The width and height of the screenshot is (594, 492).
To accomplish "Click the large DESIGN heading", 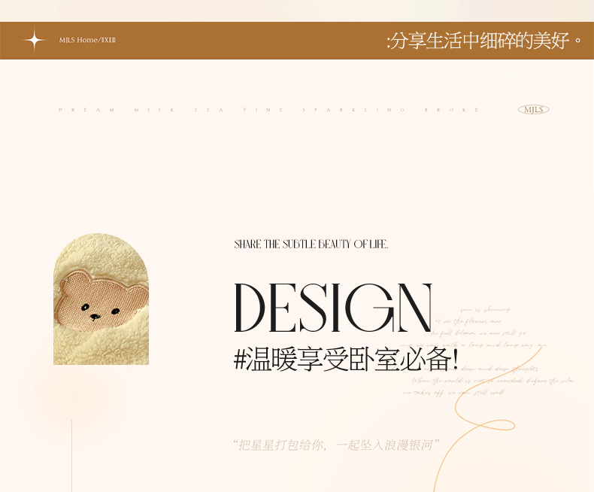I will 333,308.
